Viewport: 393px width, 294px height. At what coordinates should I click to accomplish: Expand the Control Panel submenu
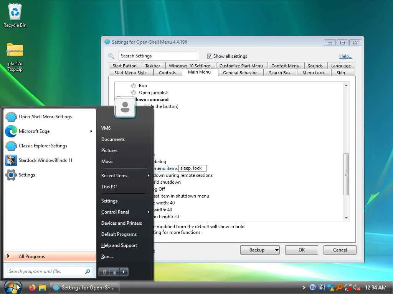pos(149,212)
